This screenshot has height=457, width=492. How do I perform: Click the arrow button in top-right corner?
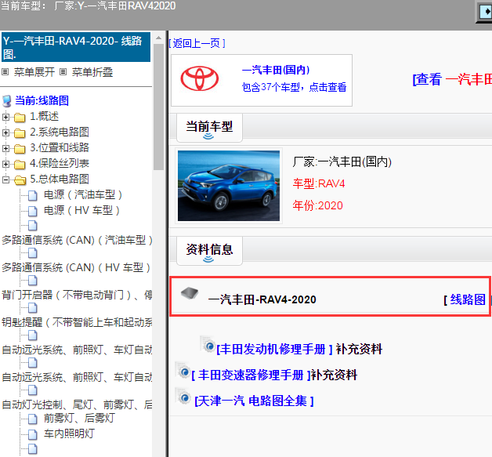click(485, 12)
